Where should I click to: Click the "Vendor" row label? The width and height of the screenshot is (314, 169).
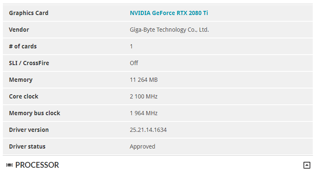[x=19, y=30]
